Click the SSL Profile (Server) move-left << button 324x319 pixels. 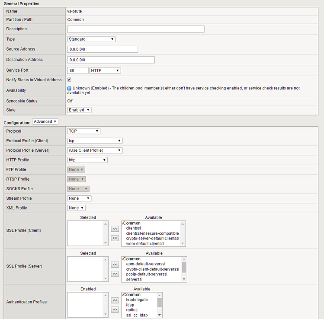point(115,265)
